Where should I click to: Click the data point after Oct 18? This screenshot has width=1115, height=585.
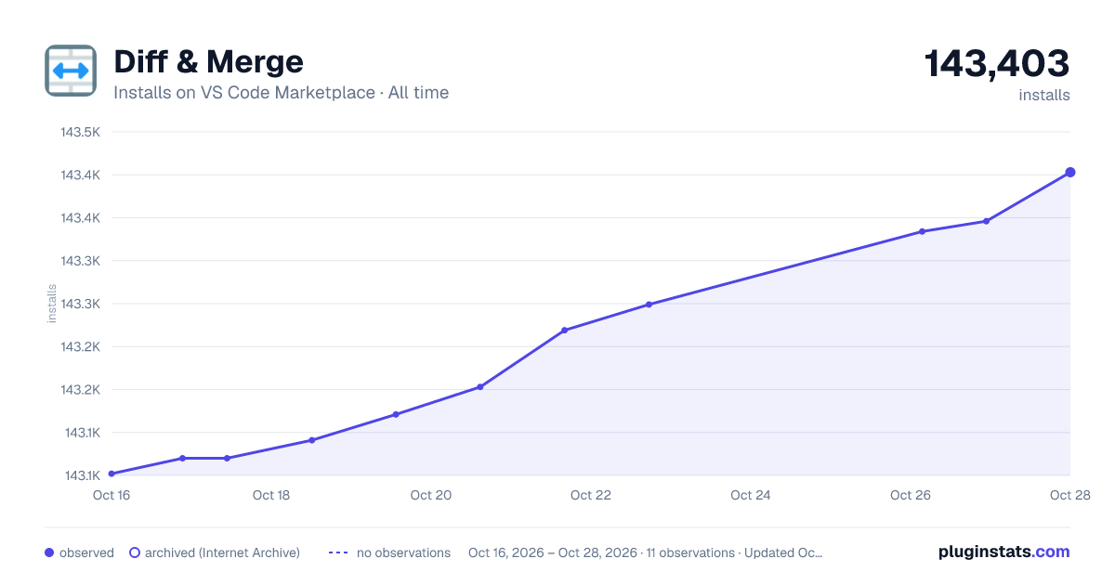tap(311, 440)
